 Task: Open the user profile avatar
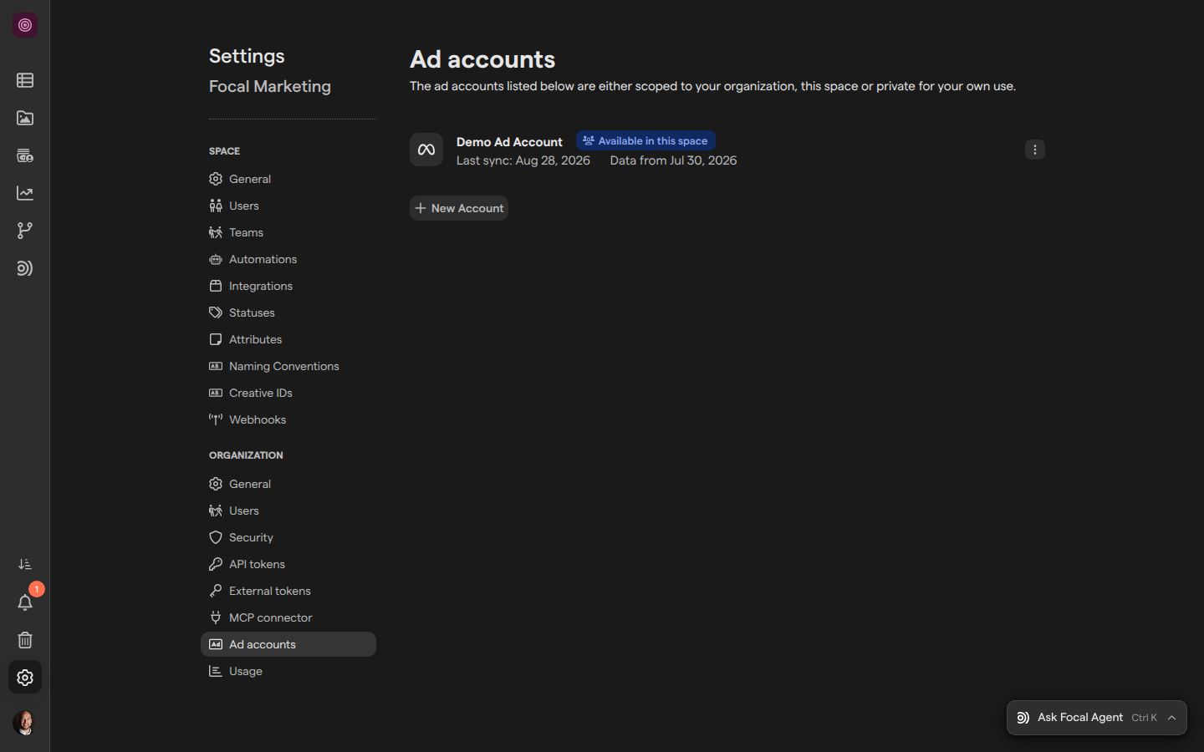click(25, 723)
